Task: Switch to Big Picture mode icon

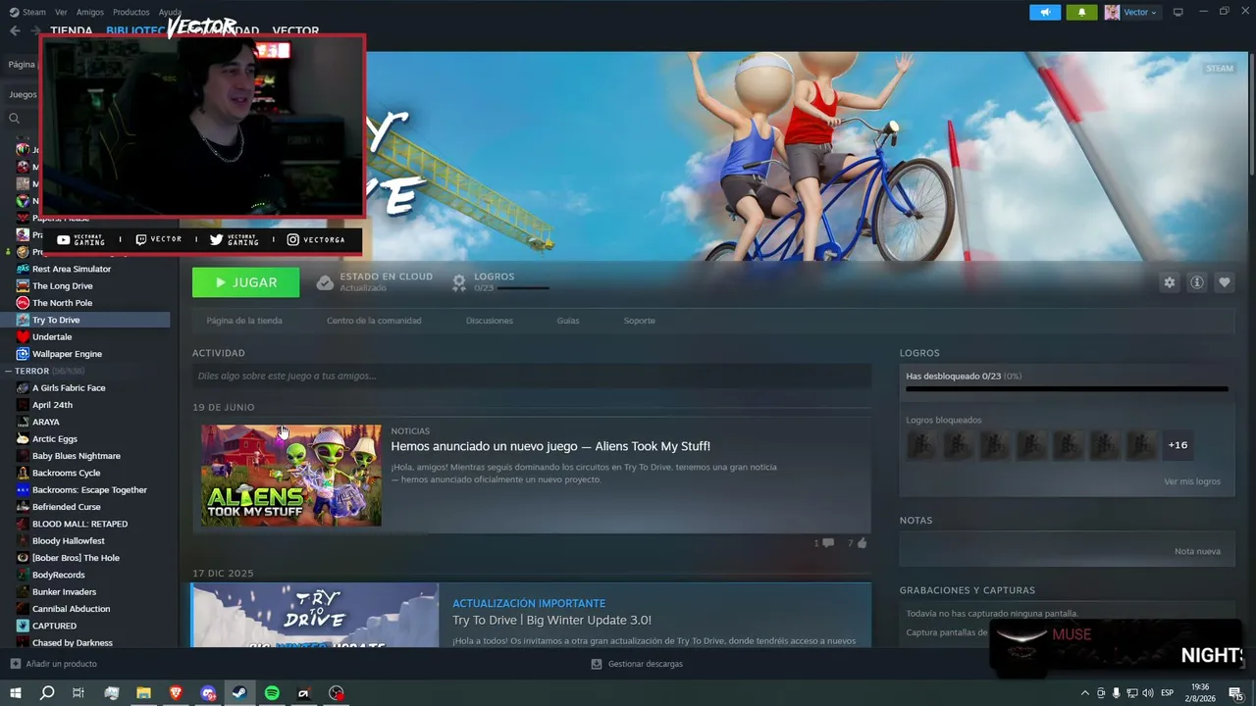Action: [x=1178, y=12]
